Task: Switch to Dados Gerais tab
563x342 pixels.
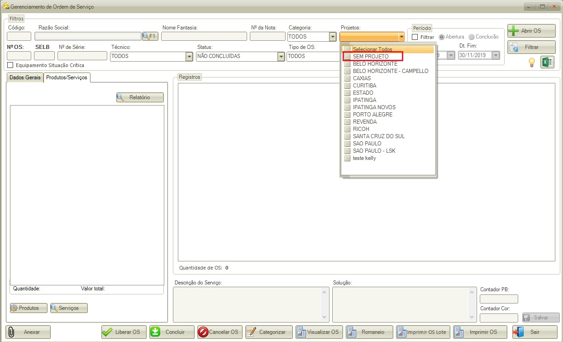Action: coord(25,77)
